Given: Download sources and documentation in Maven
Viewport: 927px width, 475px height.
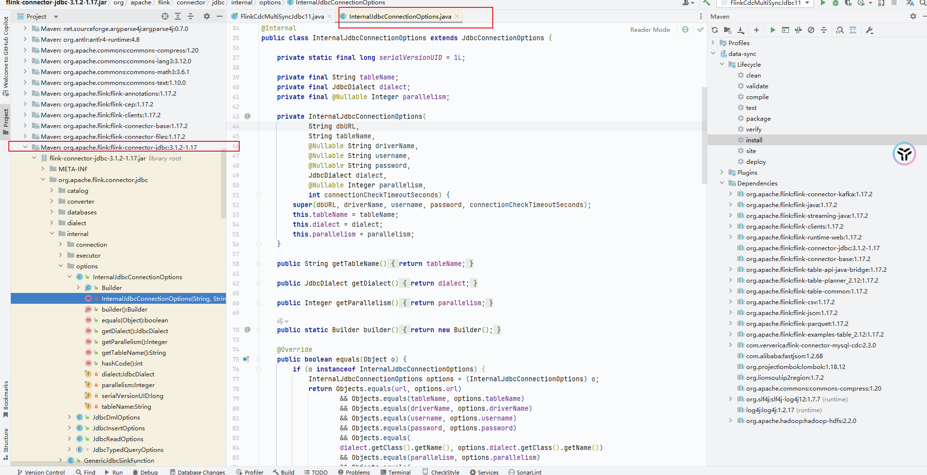Looking at the screenshot, I should 741,30.
